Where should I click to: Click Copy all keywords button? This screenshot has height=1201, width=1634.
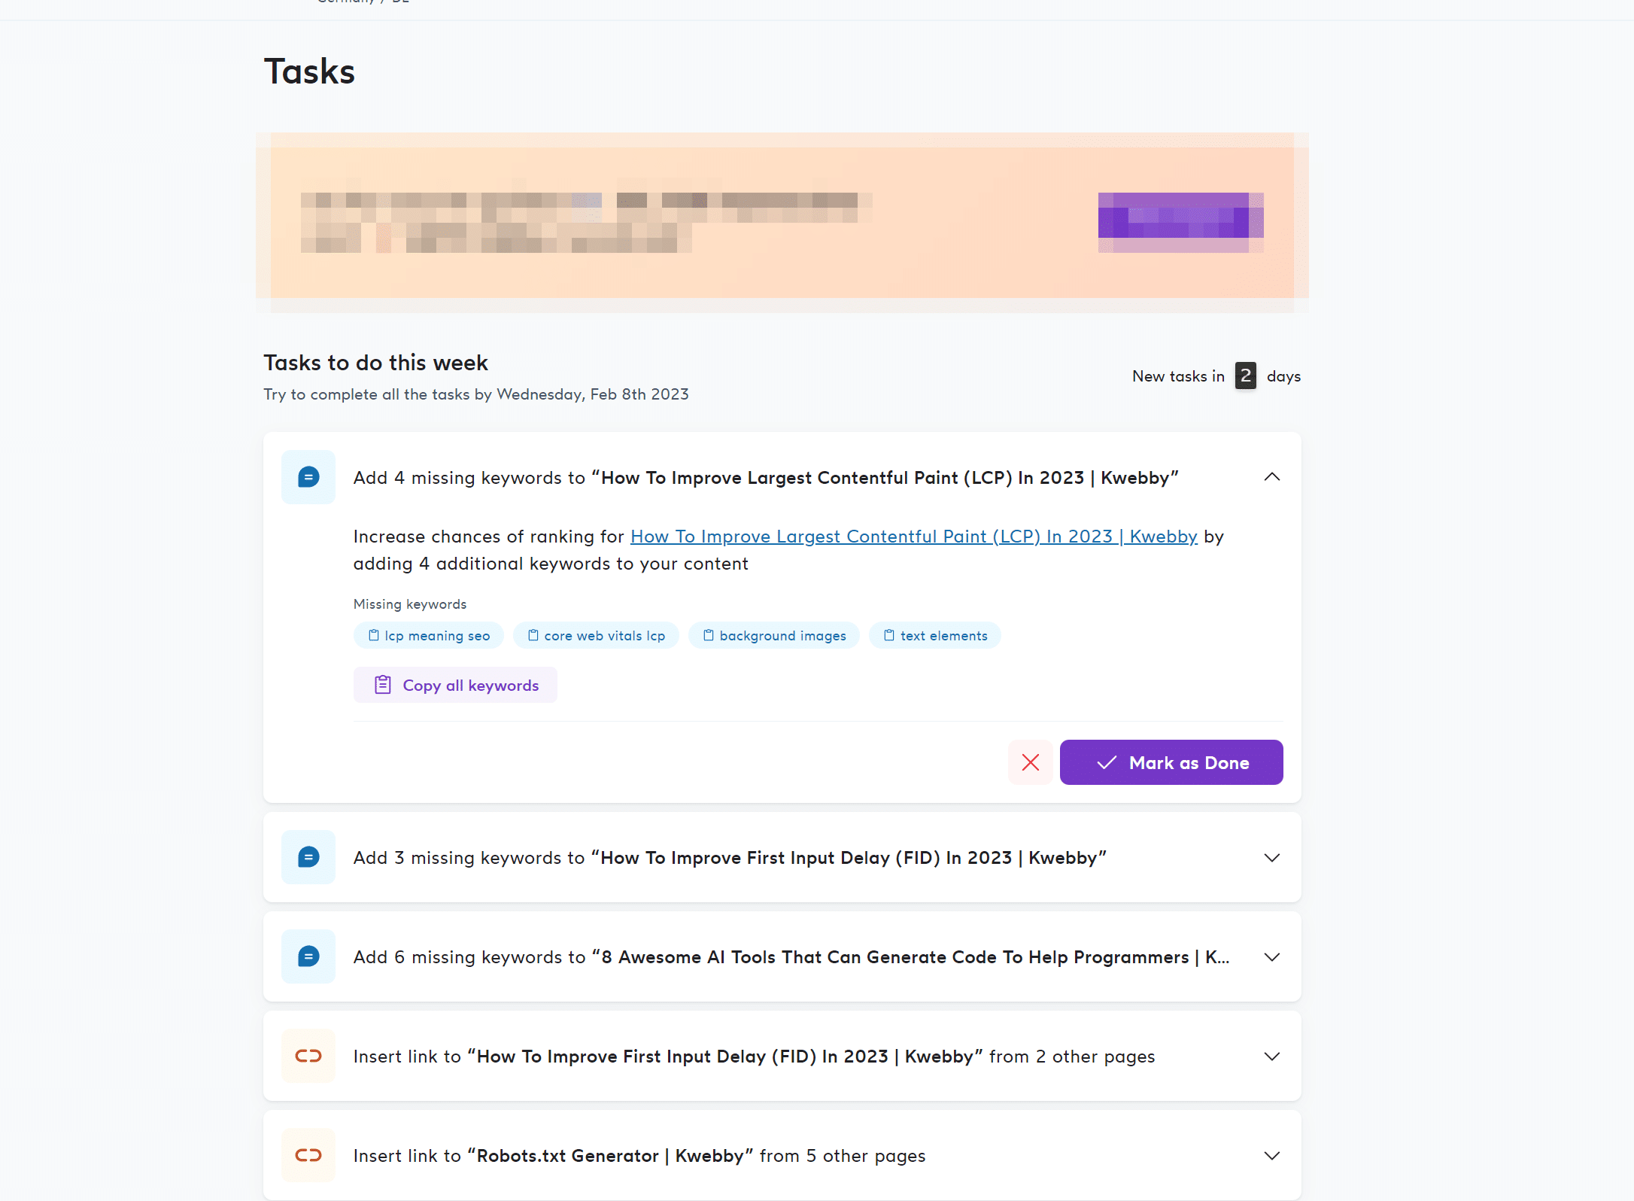point(455,686)
